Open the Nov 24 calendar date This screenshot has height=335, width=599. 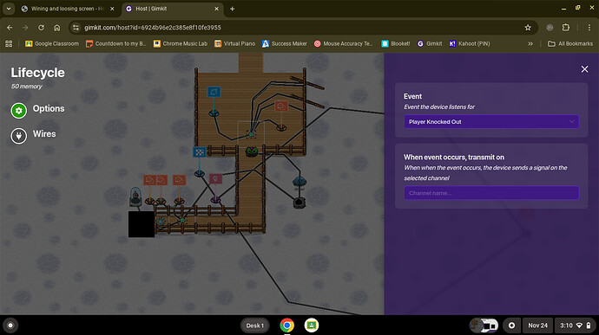537,325
